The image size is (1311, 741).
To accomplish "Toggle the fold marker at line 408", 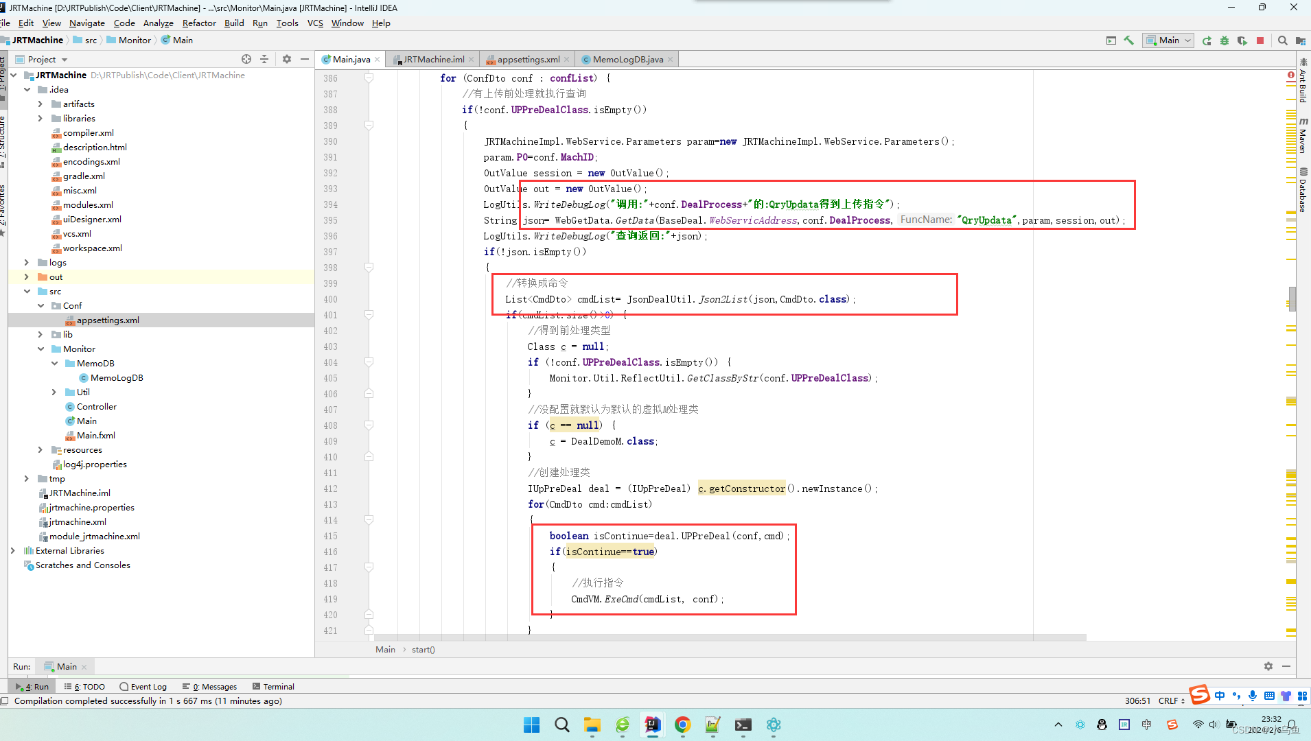I will 369,425.
